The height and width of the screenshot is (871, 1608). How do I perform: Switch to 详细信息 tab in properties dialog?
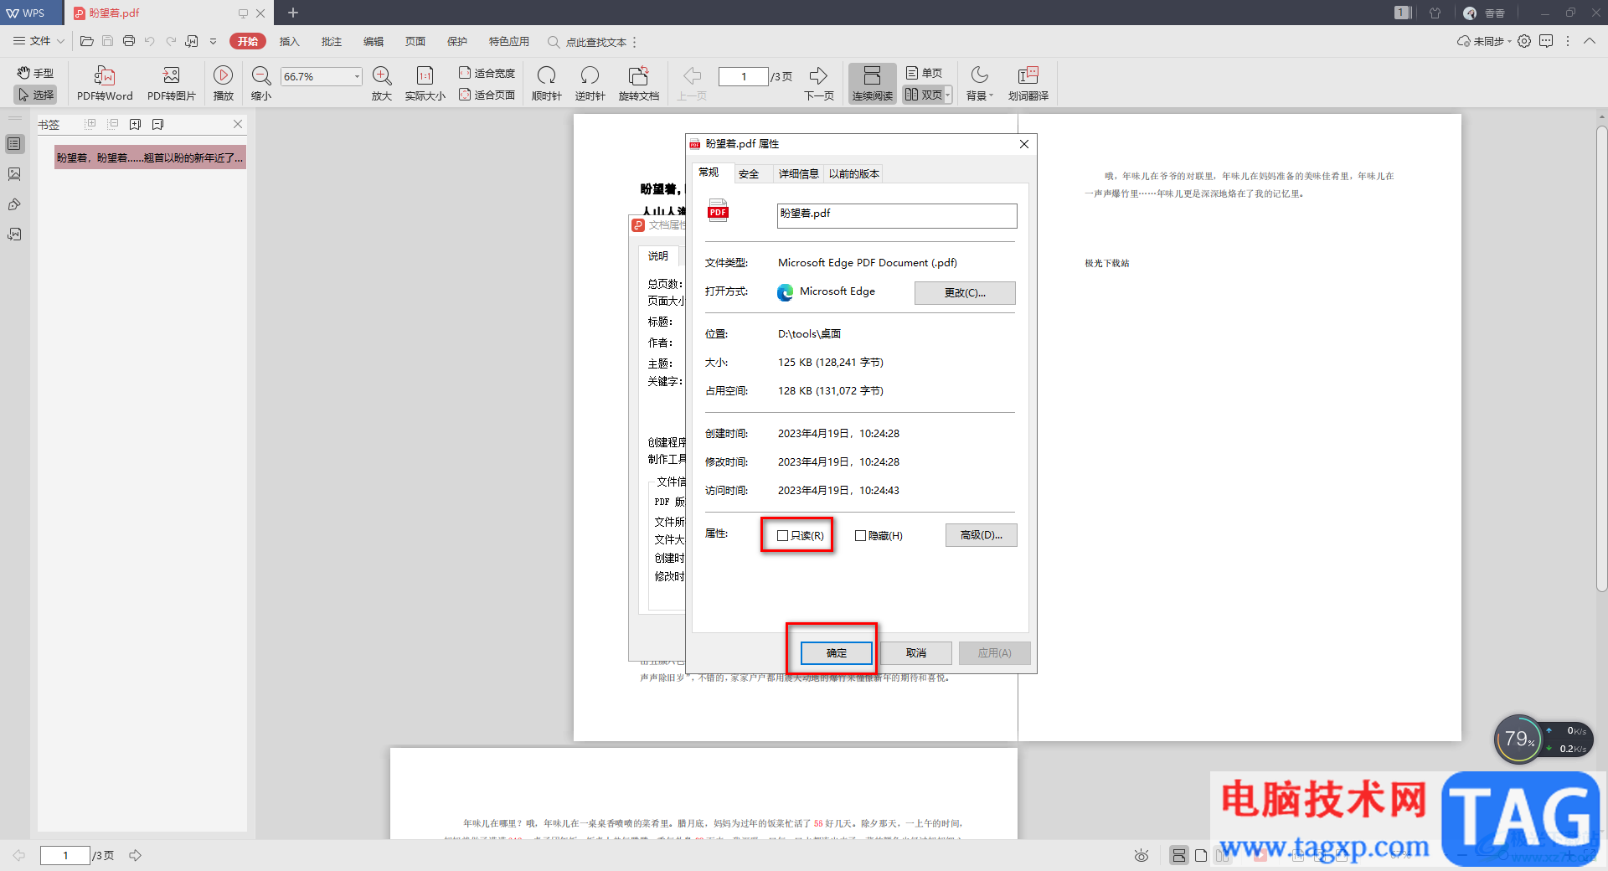coord(798,174)
